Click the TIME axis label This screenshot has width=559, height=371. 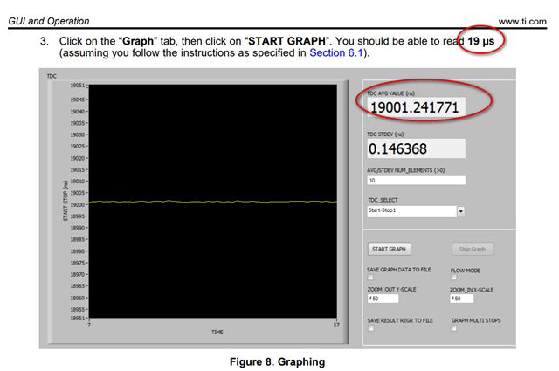tap(217, 332)
